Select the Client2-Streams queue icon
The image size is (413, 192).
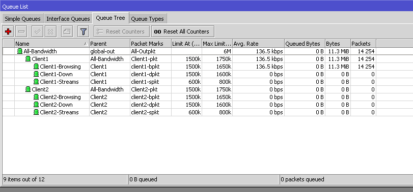click(x=36, y=112)
